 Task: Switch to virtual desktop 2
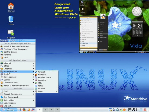(x=45, y=110)
